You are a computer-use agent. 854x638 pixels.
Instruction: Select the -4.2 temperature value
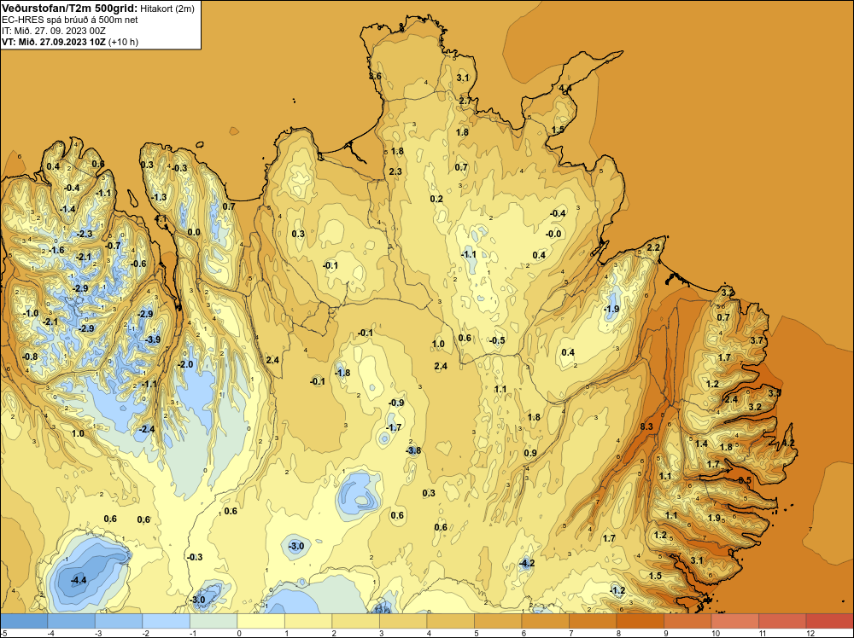(527, 563)
